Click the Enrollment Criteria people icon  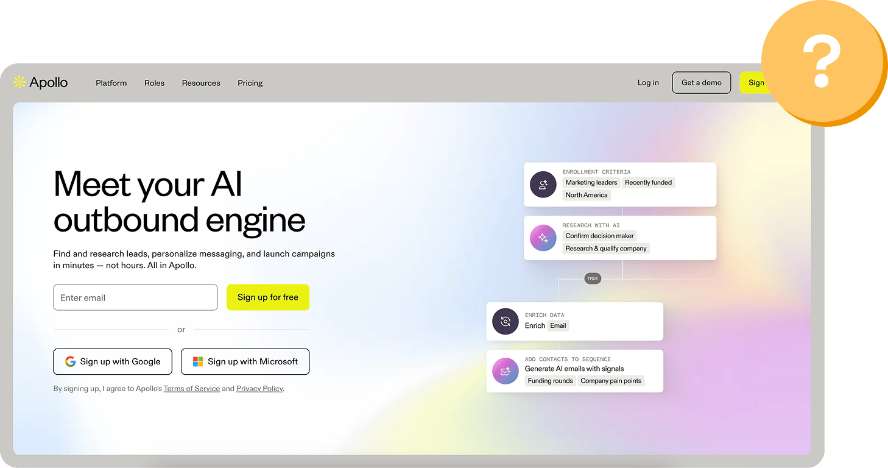(543, 185)
